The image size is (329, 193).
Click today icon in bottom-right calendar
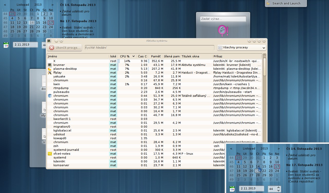[x=232, y=189]
